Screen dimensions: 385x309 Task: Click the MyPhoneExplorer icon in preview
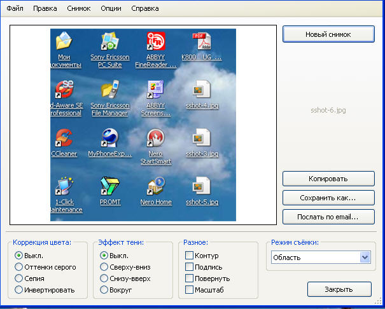(x=110, y=137)
